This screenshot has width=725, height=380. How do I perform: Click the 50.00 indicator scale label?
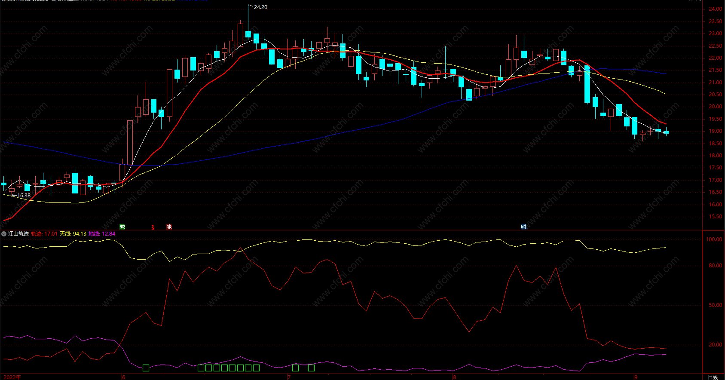click(716, 305)
